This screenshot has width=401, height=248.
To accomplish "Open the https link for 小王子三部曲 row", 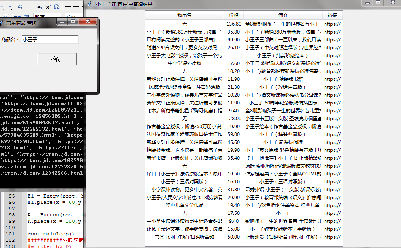I will 332,40.
